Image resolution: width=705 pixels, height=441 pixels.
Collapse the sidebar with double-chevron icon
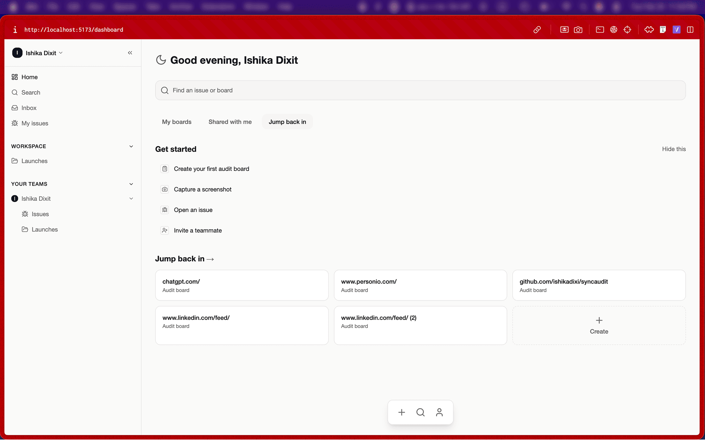click(x=130, y=53)
